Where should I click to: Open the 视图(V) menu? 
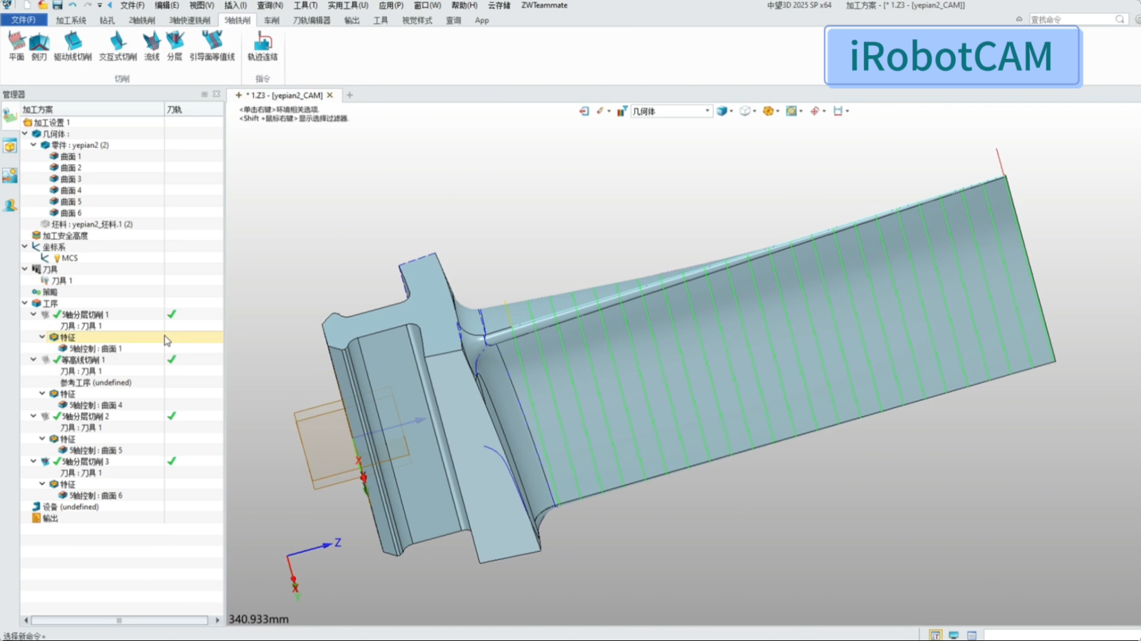pyautogui.click(x=202, y=5)
